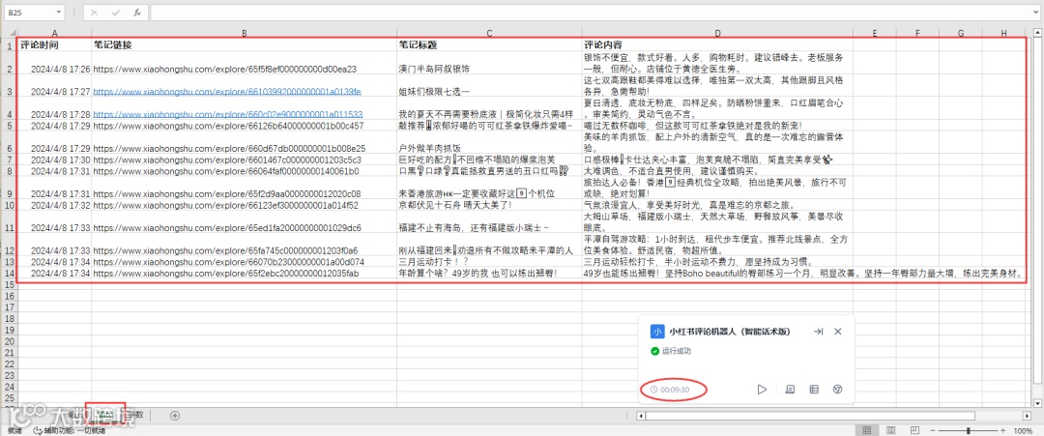The height and width of the screenshot is (436, 1044).
Task: Click the status bar 辅助功能: 一切就绪 indicator
Action: (69, 430)
